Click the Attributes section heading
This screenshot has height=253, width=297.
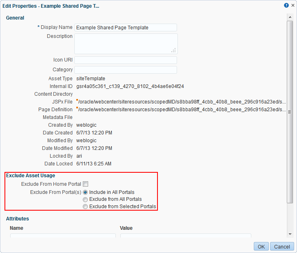[x=18, y=219]
